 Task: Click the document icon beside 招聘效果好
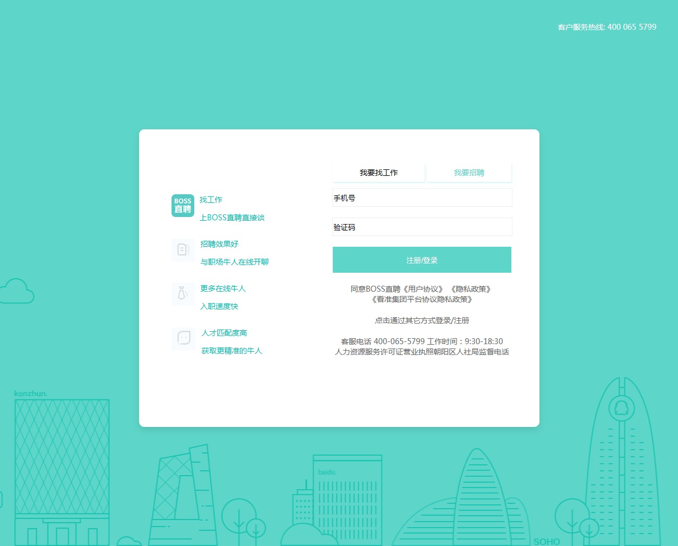pyautogui.click(x=183, y=249)
